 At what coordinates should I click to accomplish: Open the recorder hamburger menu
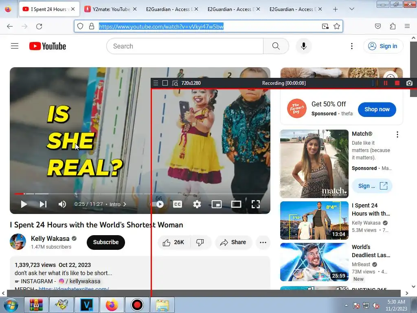[x=156, y=83]
